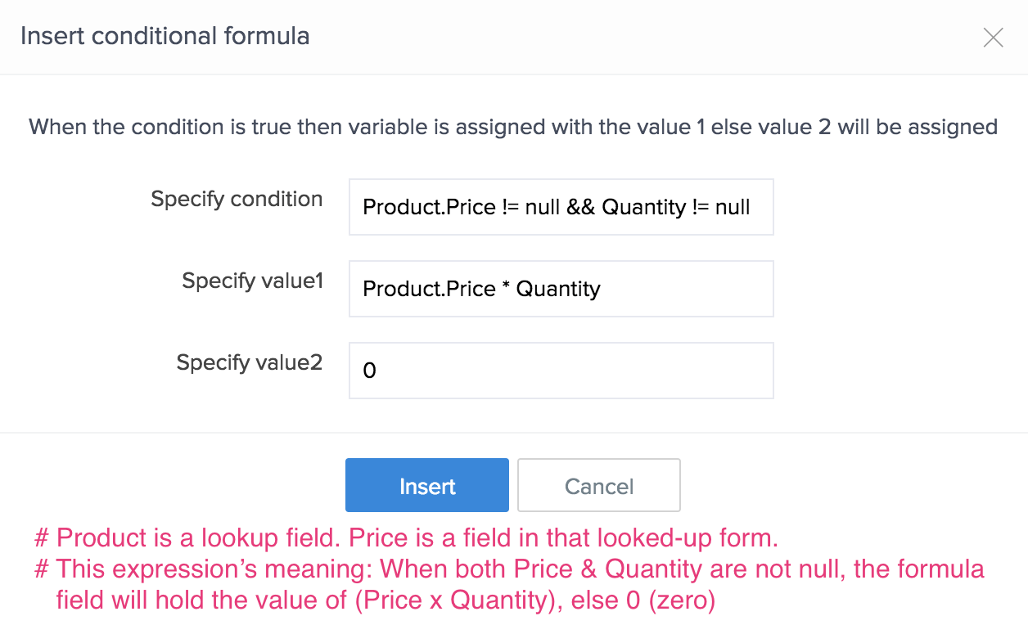Click the pink note about Product lookup field
Screen dimensions: 1028x634
tap(406, 538)
